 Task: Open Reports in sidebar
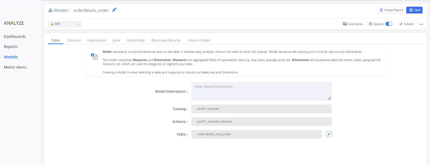11,47
